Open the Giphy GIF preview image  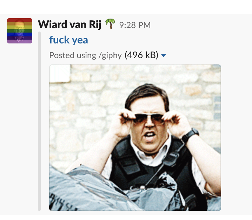pyautogui.click(x=135, y=138)
